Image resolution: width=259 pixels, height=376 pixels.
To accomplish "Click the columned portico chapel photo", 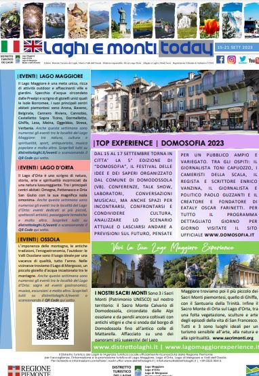I will pos(238,271).
